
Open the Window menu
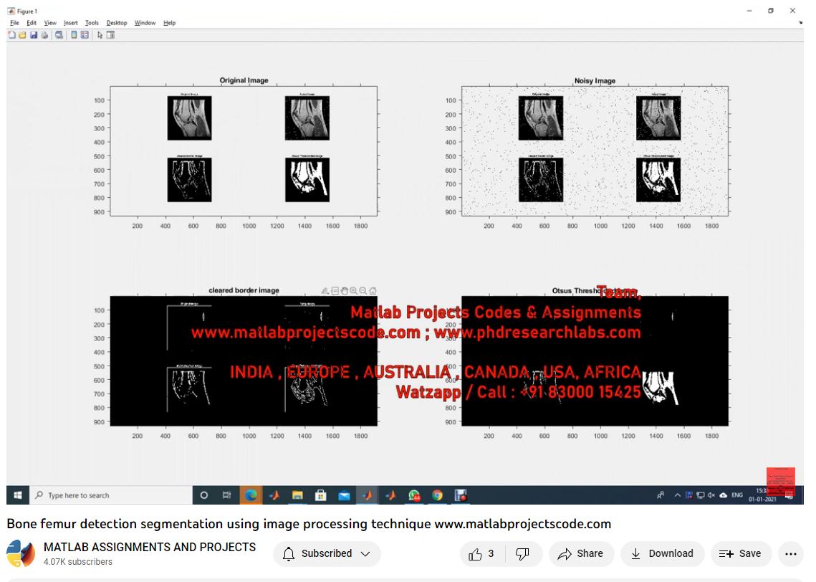pyautogui.click(x=145, y=23)
